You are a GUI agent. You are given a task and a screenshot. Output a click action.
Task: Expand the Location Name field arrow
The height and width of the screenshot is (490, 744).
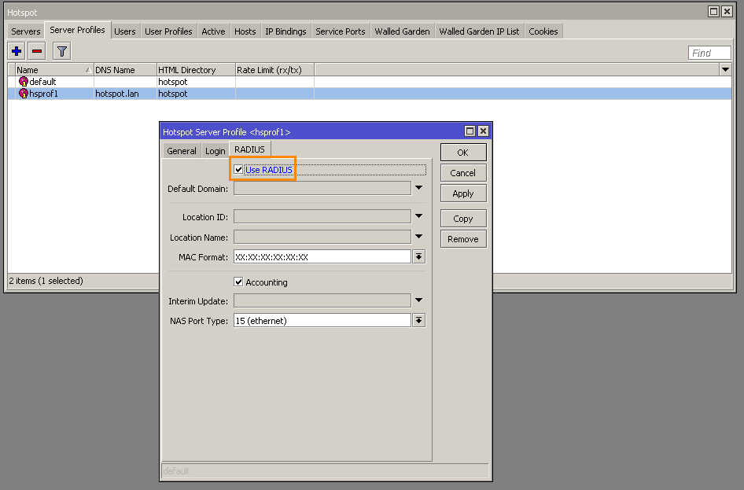point(419,237)
